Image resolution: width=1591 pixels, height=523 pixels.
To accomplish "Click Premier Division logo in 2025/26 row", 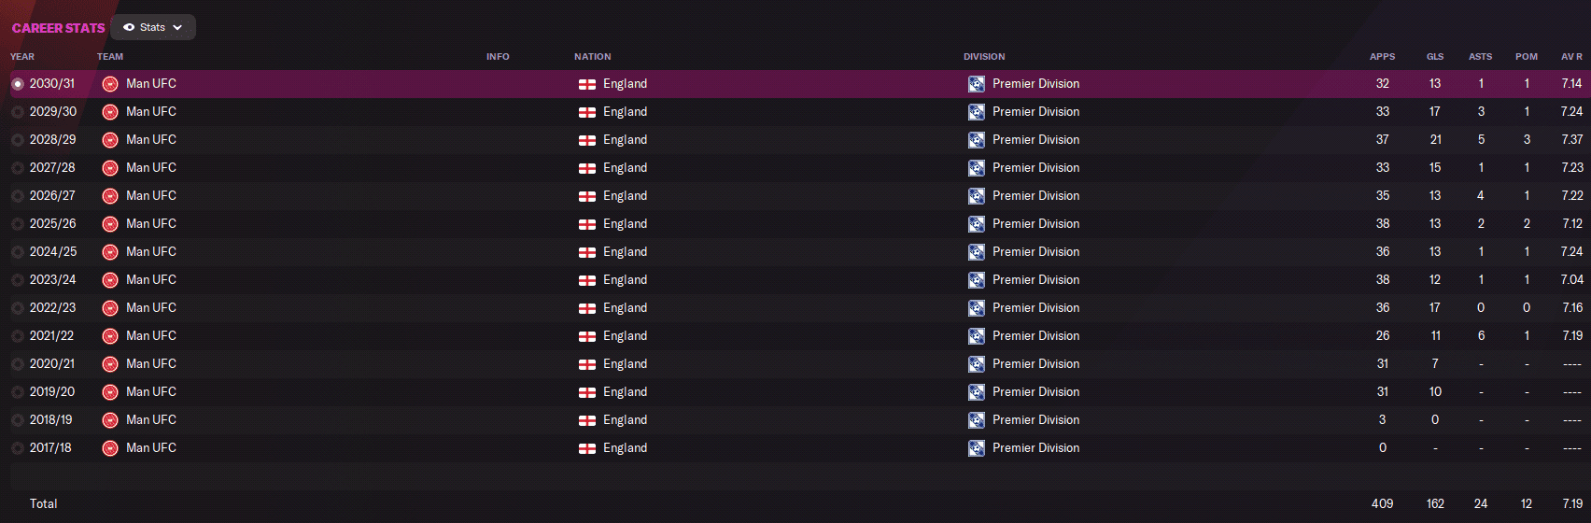I will (976, 224).
